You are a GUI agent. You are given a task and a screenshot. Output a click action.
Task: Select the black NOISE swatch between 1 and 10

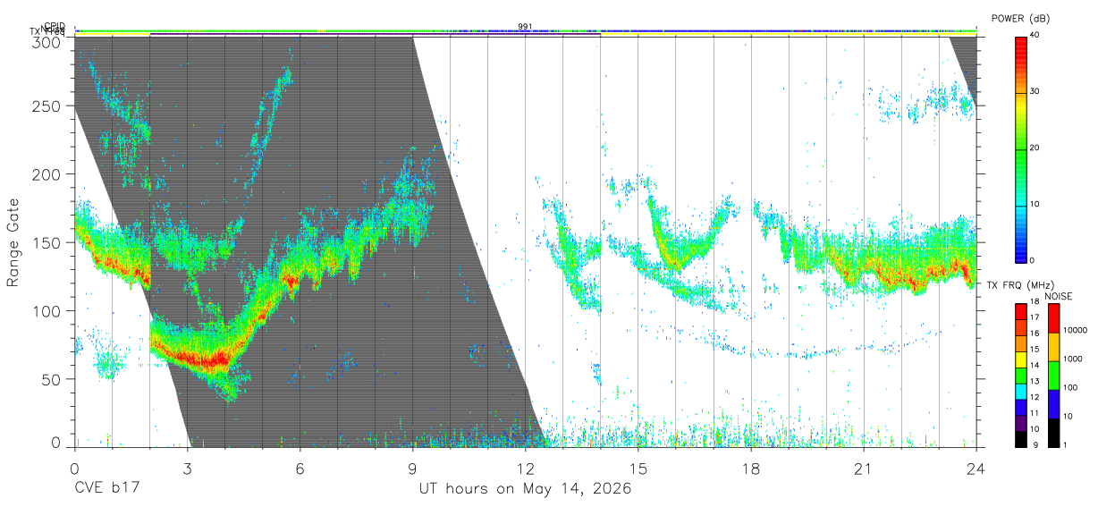[1053, 432]
